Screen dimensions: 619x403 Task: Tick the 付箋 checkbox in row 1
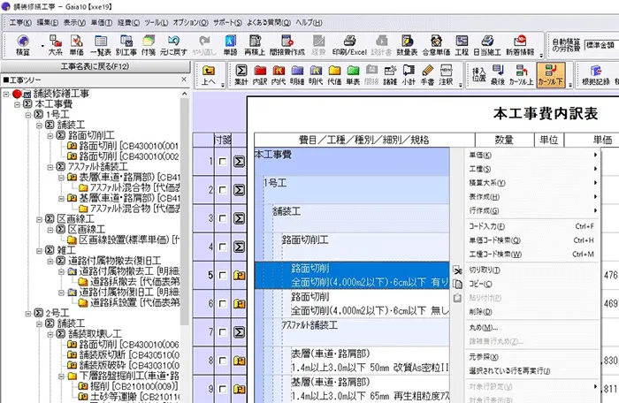[223, 162]
